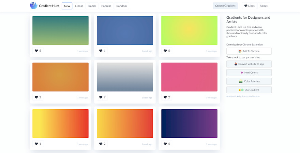Screen dimensions: 300x153
Task: Click heart on the pink gradient card
Action: pos(165,97)
